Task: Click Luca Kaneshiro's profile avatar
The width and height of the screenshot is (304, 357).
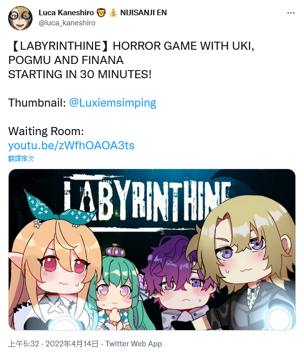Action: [20, 18]
